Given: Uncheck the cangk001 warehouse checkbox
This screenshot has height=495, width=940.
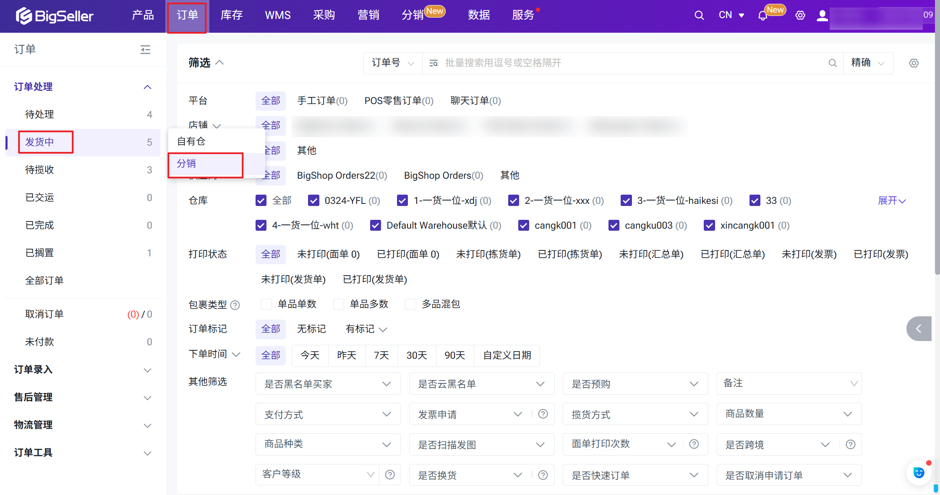Looking at the screenshot, I should pos(523,226).
